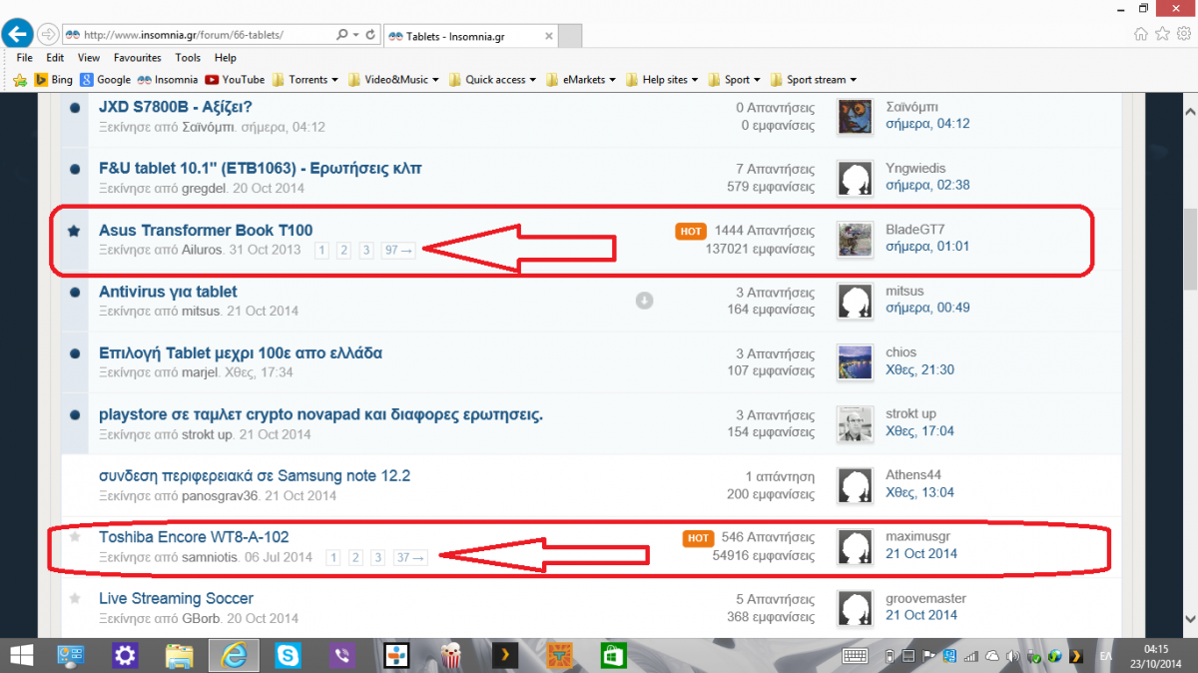
Task: Open the IE Tools gear icon
Action: [1183, 34]
